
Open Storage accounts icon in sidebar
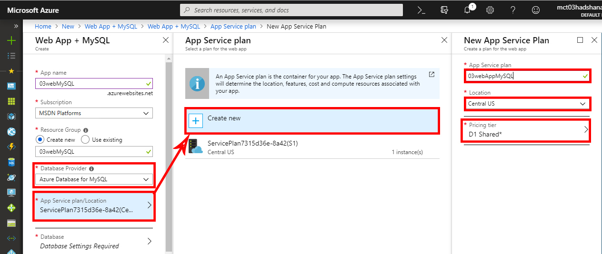click(x=11, y=223)
